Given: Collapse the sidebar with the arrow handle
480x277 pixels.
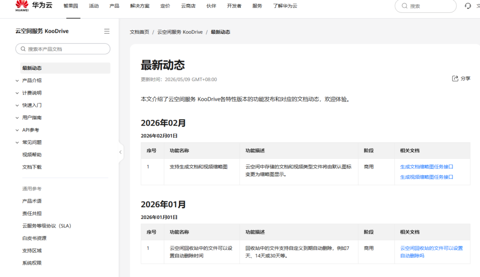Looking at the screenshot, I should (120, 152).
